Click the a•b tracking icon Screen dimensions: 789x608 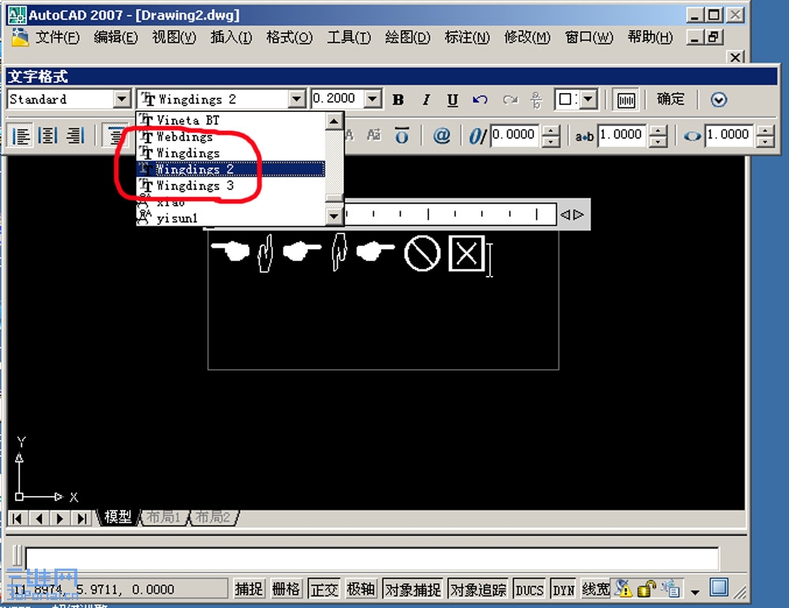(584, 136)
